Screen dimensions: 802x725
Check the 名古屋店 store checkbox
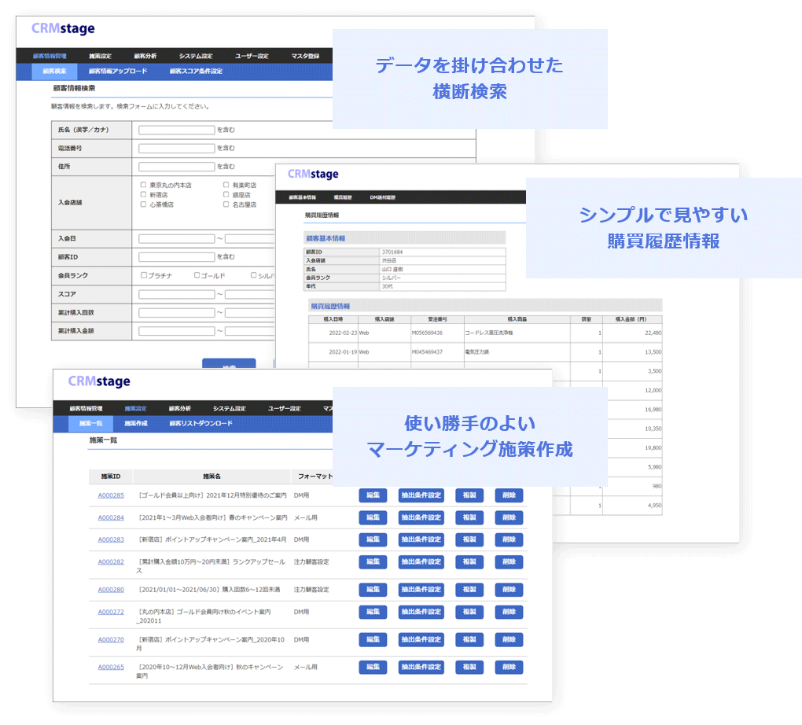click(x=226, y=204)
